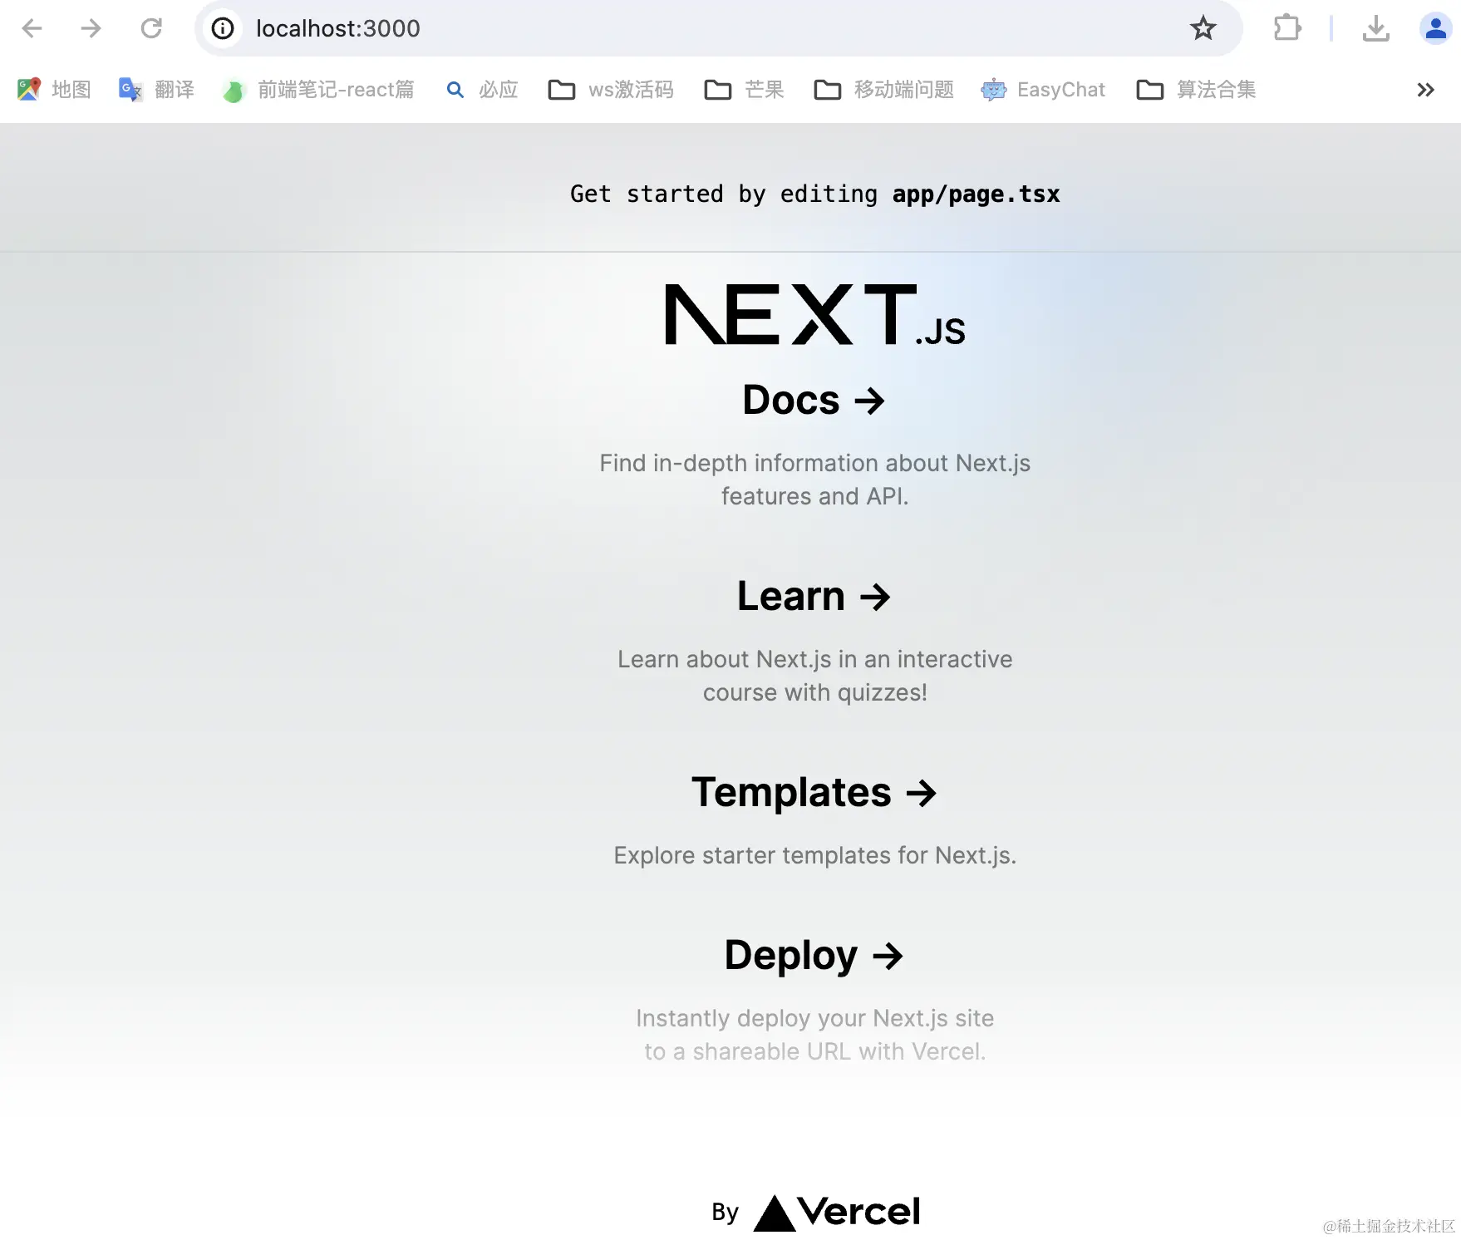
Task: Click the Next.js logo
Action: [815, 314]
